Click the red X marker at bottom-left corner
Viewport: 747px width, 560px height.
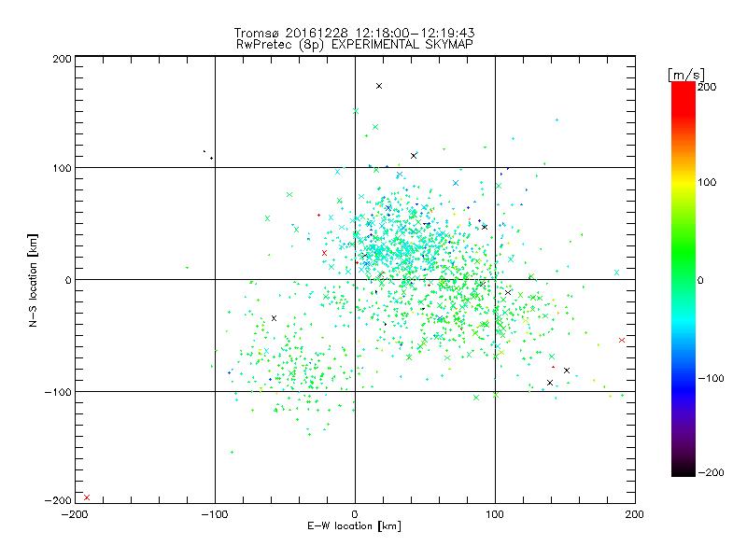click(x=87, y=497)
